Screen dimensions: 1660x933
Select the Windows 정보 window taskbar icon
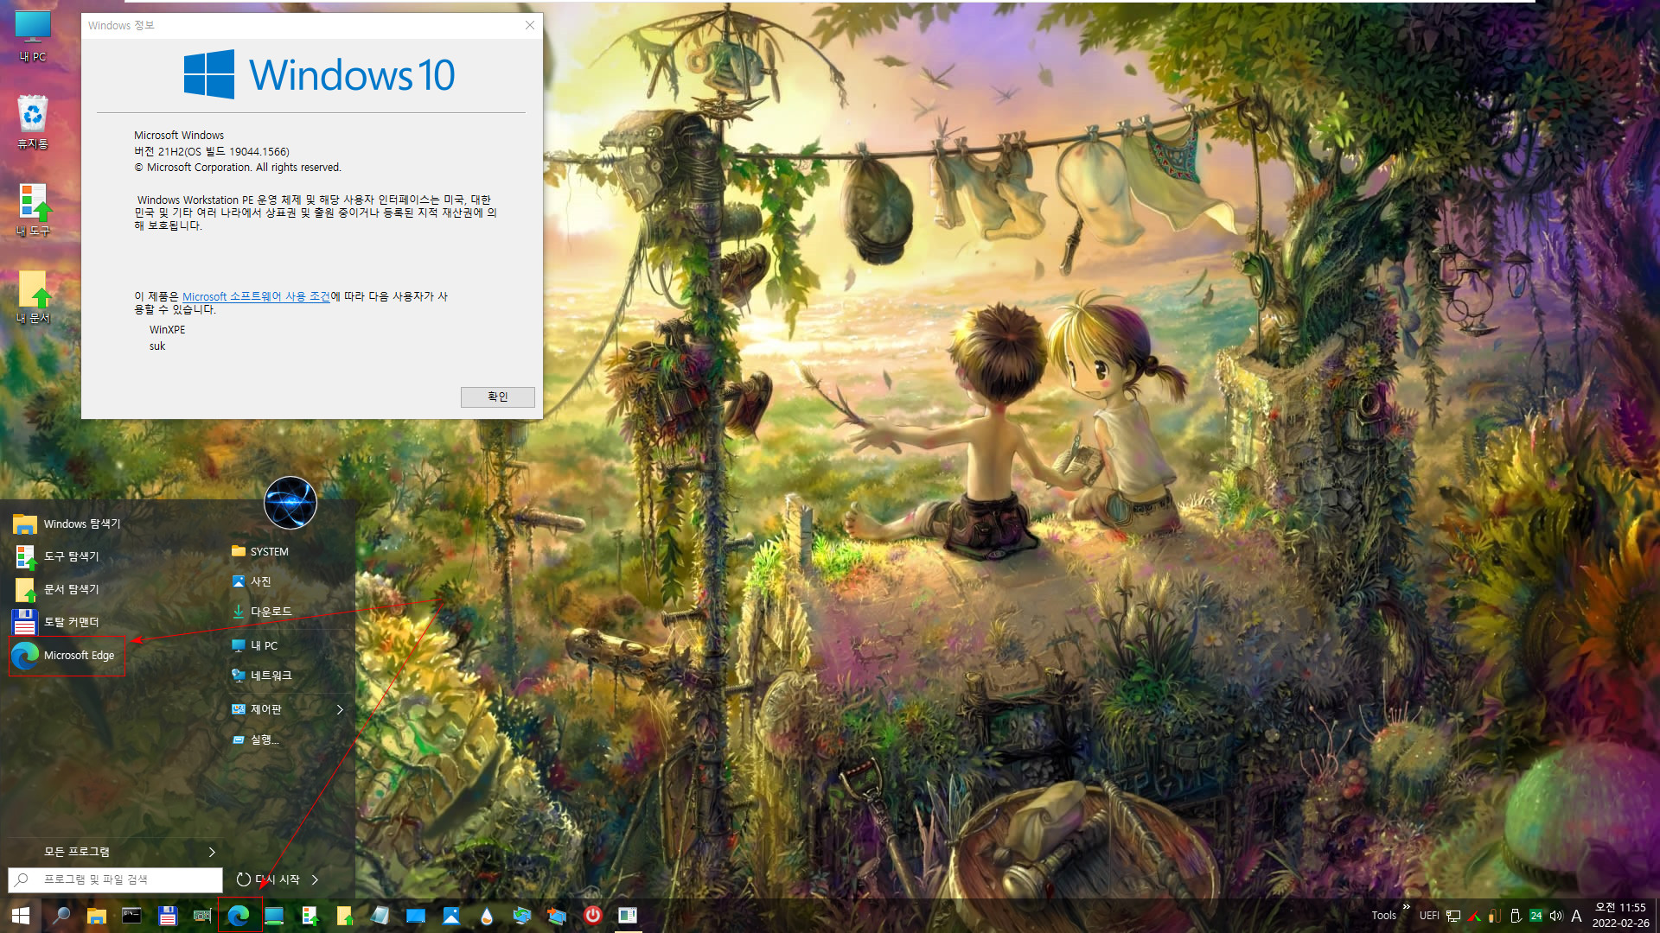[x=629, y=916]
